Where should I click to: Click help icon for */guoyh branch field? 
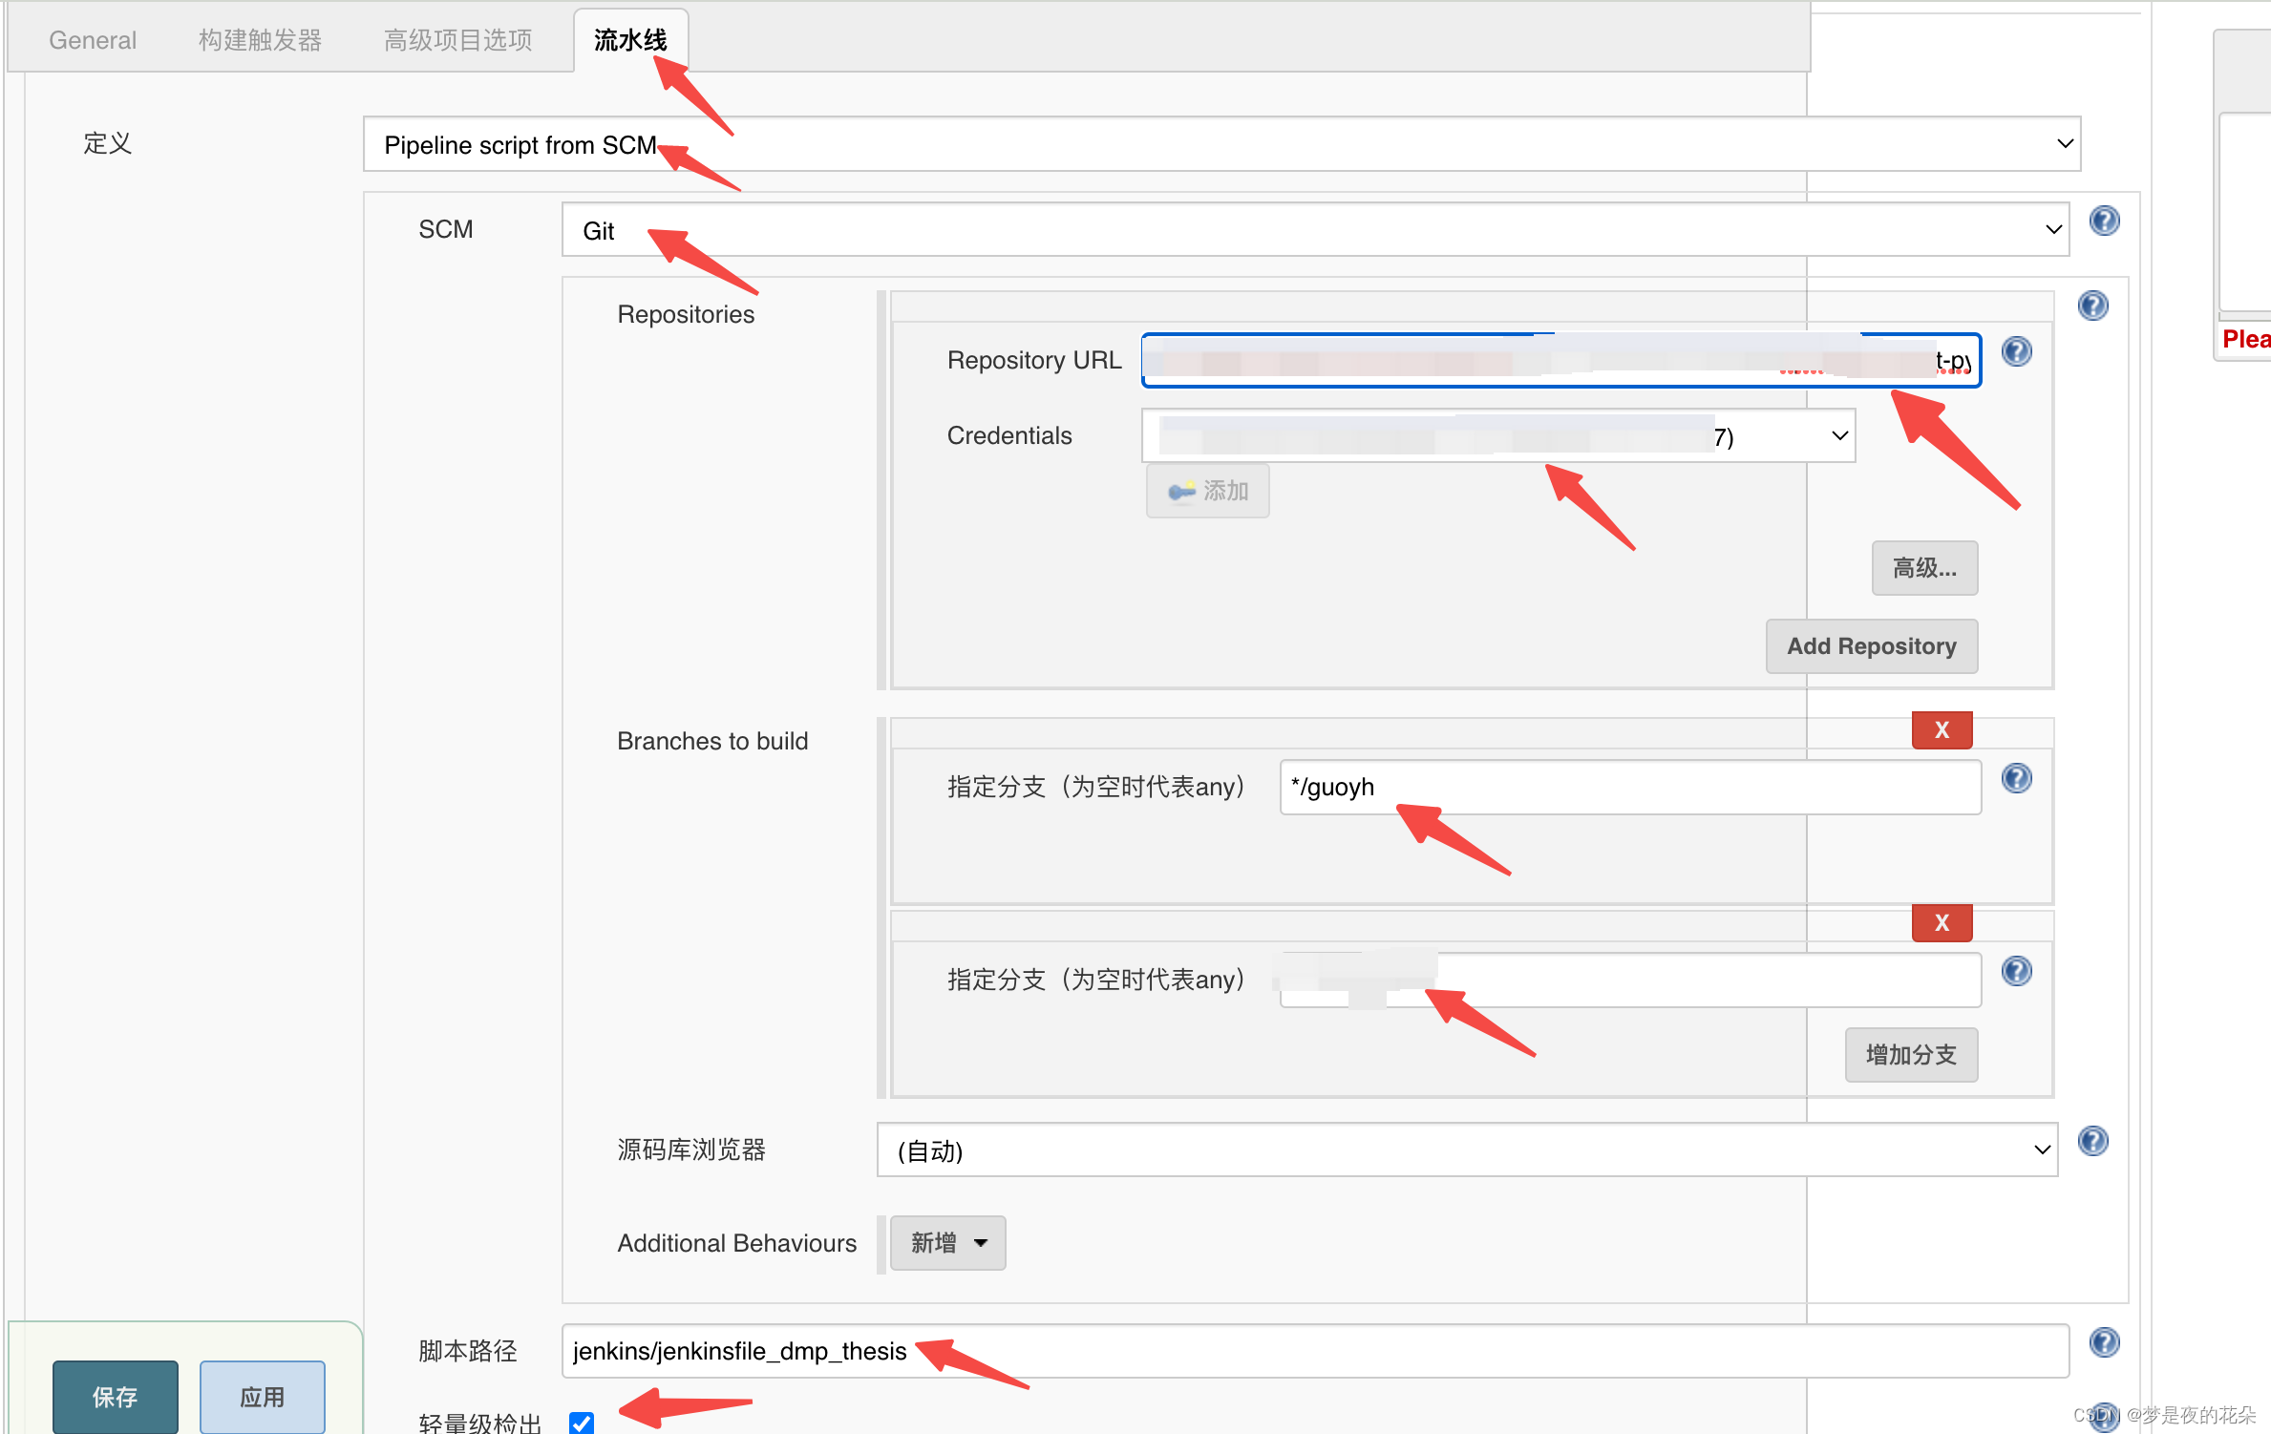[2016, 778]
